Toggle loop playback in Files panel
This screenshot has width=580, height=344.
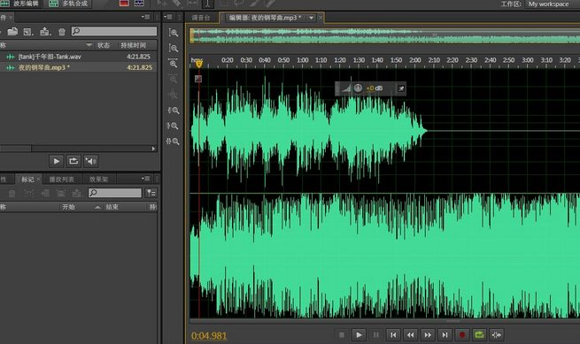click(x=73, y=161)
